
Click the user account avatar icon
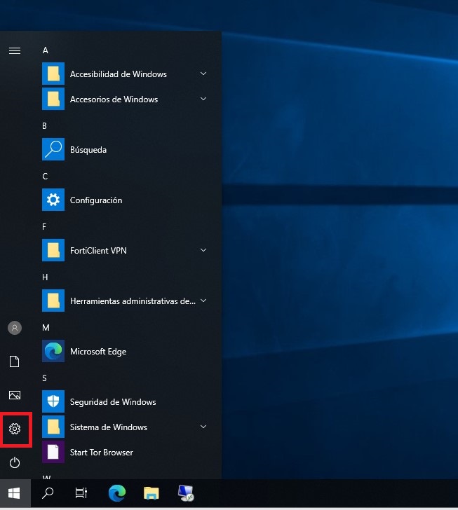point(15,328)
